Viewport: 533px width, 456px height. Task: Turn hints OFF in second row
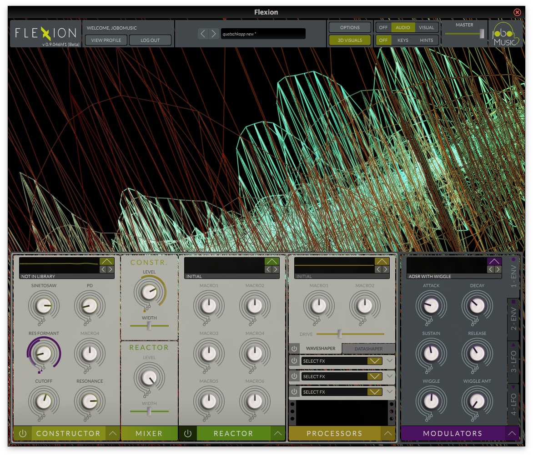[x=383, y=40]
